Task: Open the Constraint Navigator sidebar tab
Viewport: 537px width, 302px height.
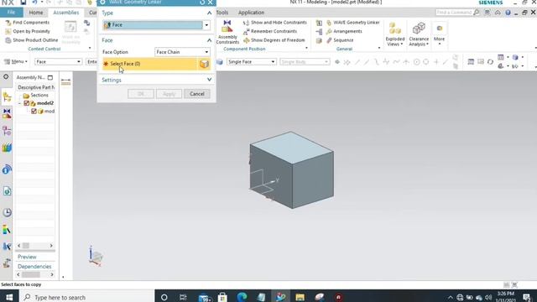Action: click(7, 113)
